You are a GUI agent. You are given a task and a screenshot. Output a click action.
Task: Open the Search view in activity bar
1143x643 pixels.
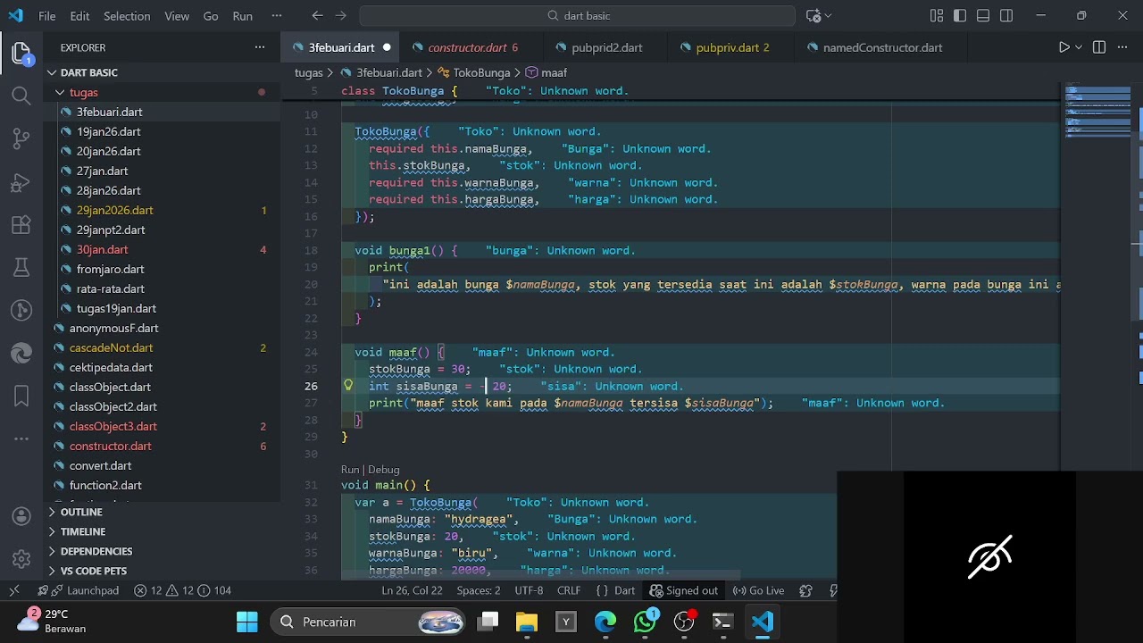point(21,96)
